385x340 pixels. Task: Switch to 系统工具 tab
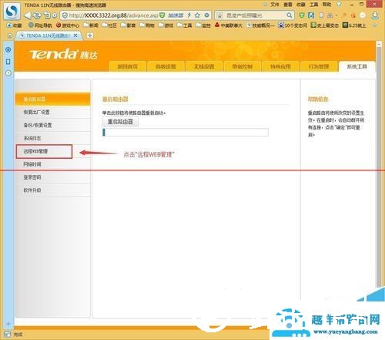tap(357, 66)
